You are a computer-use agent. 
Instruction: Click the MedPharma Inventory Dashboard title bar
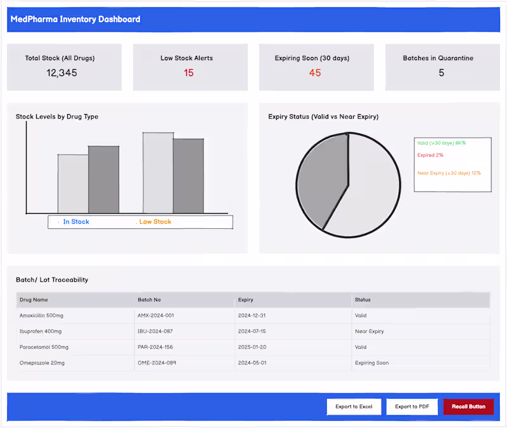point(75,19)
